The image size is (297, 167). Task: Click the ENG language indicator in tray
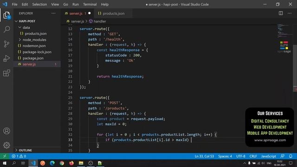tap(269, 163)
